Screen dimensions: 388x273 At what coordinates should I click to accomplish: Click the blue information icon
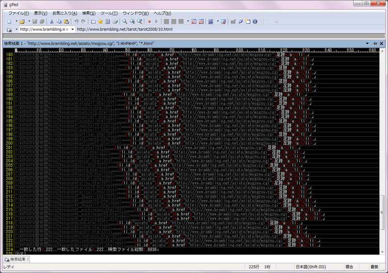255,21
